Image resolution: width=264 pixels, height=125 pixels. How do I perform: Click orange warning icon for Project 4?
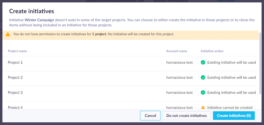(x=203, y=107)
